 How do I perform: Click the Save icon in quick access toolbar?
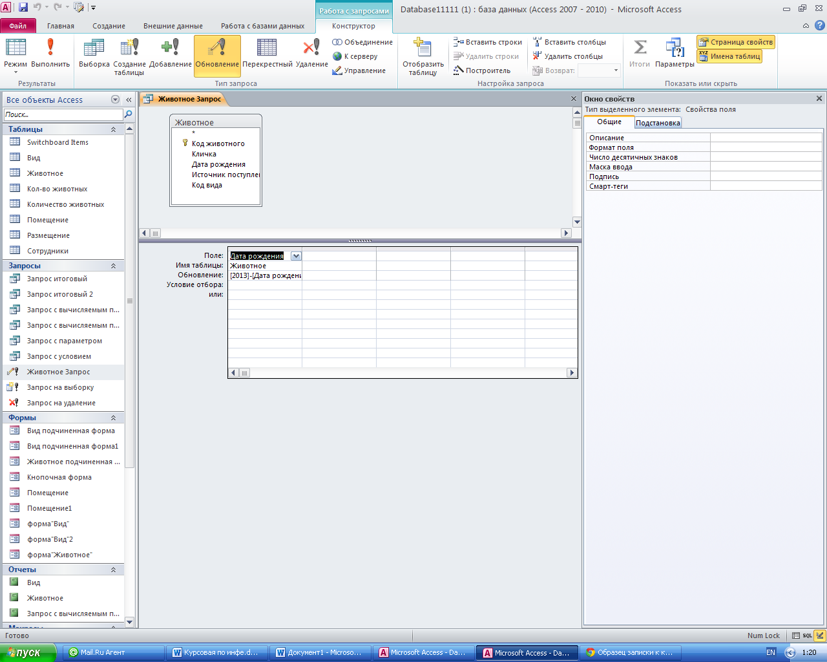point(23,8)
